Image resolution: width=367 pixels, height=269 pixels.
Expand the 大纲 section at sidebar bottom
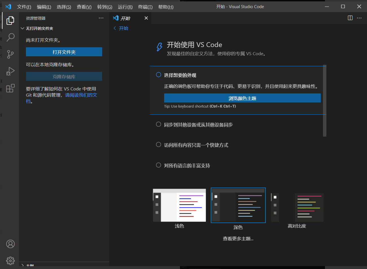(x=23, y=265)
